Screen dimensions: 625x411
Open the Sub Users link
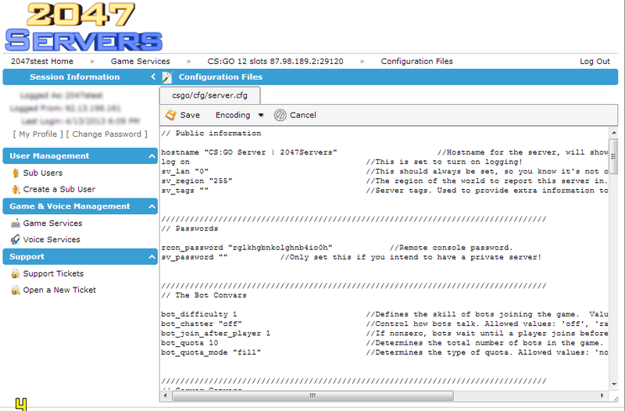coord(43,173)
